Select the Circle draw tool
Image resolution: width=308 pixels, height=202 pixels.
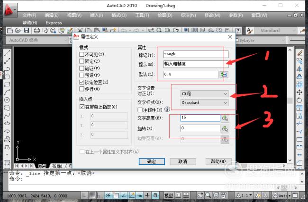7,100
